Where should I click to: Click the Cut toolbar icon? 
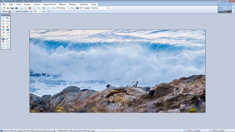tap(22, 8)
